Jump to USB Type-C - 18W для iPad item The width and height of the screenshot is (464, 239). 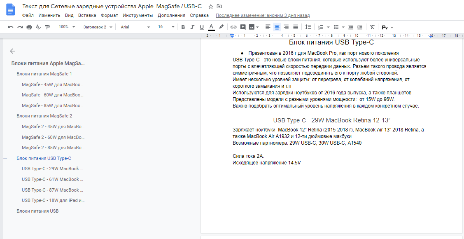(53, 200)
